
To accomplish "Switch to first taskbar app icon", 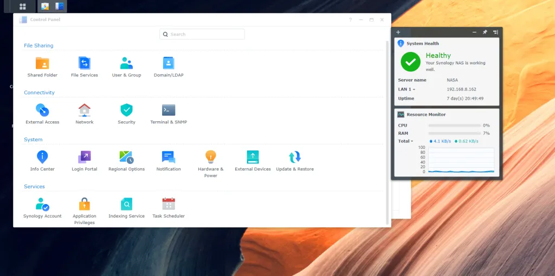I will point(45,6).
